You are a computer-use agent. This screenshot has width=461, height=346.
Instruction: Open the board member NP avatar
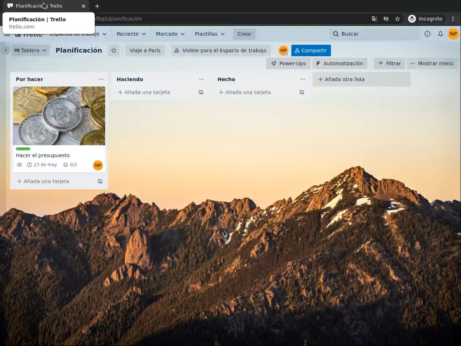[283, 50]
